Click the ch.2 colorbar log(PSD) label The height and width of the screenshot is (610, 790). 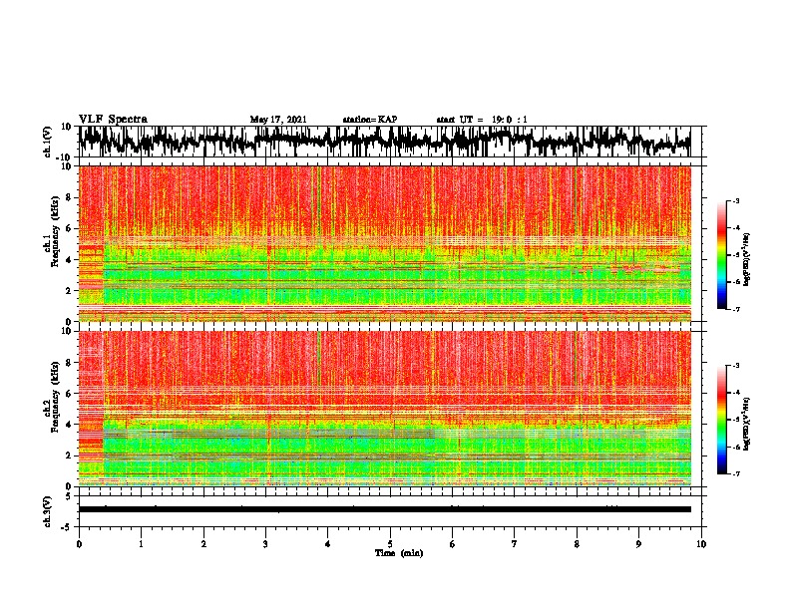[x=747, y=424]
